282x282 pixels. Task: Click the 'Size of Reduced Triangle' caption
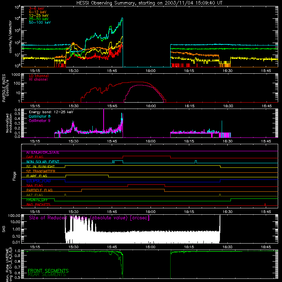point(89,218)
